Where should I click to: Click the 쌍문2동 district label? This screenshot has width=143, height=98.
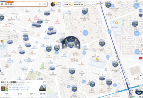[x=13, y=37]
